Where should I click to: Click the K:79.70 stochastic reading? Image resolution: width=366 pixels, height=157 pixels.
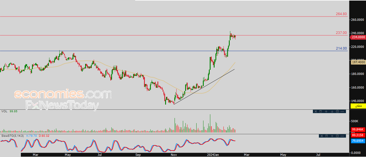(31, 136)
